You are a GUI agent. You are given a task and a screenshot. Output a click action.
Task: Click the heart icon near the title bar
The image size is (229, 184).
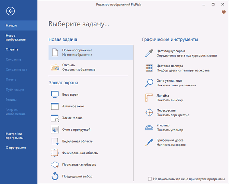pos(224,12)
